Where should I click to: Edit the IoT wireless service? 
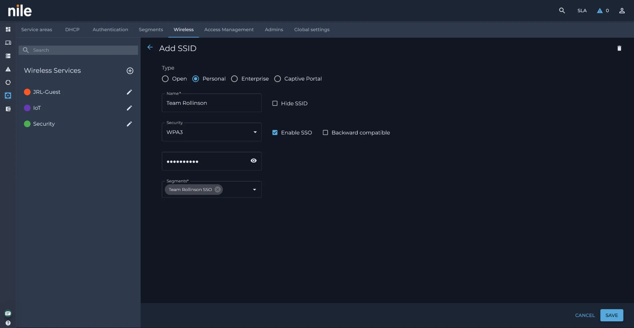click(129, 108)
